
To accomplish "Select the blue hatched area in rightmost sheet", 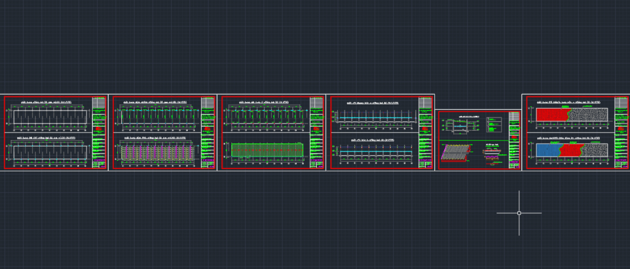I will click(548, 150).
